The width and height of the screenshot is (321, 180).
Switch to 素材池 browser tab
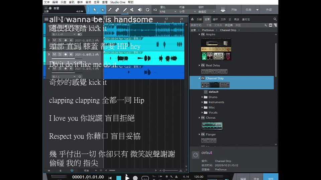tap(246, 19)
